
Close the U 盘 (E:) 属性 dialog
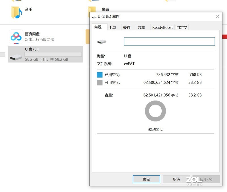coord(217,17)
